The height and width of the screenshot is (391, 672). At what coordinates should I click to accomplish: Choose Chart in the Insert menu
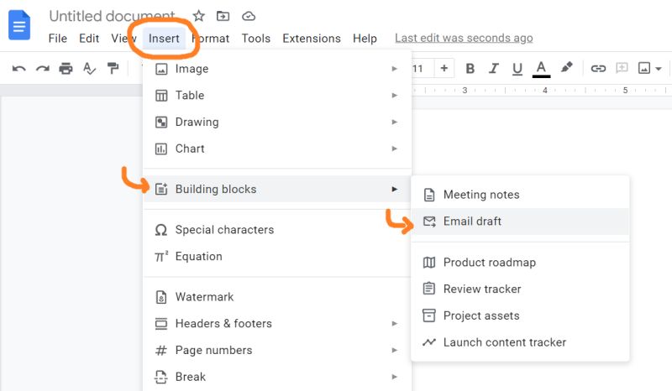[x=277, y=149]
